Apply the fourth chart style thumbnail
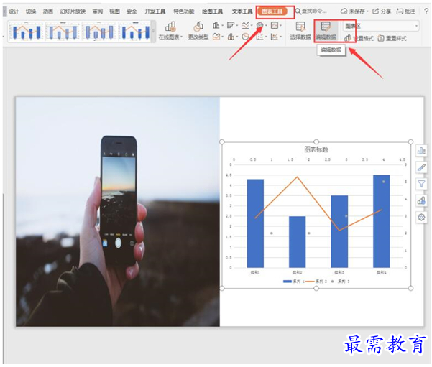Screen dimensions: 432x367 tap(134, 32)
